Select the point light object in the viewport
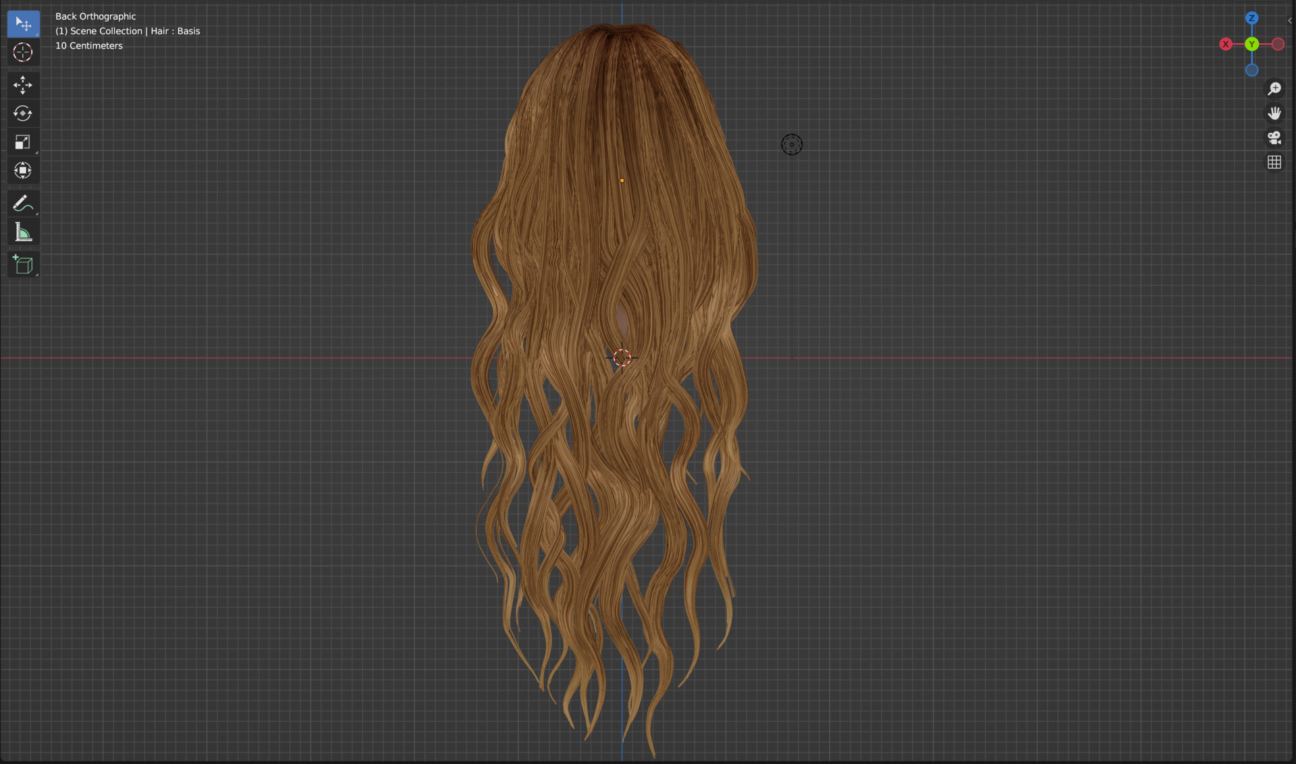The width and height of the screenshot is (1296, 764). point(792,144)
